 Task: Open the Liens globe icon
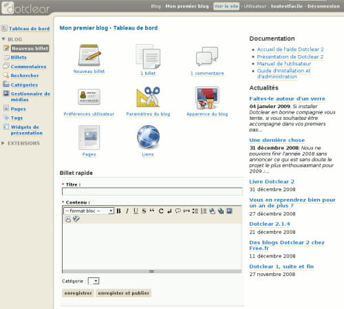click(x=148, y=137)
